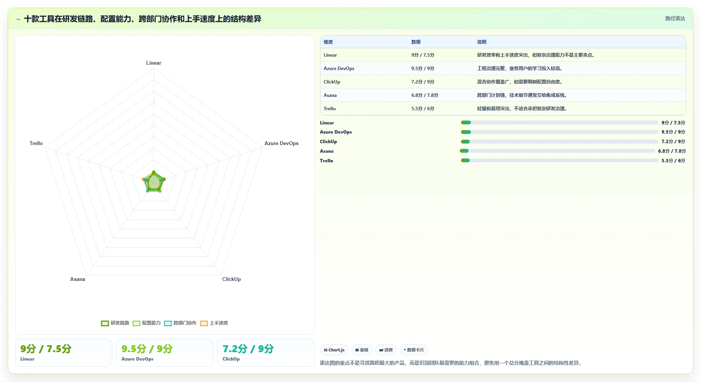
Task: Click the Trello axis label on the radar
Action: click(36, 143)
